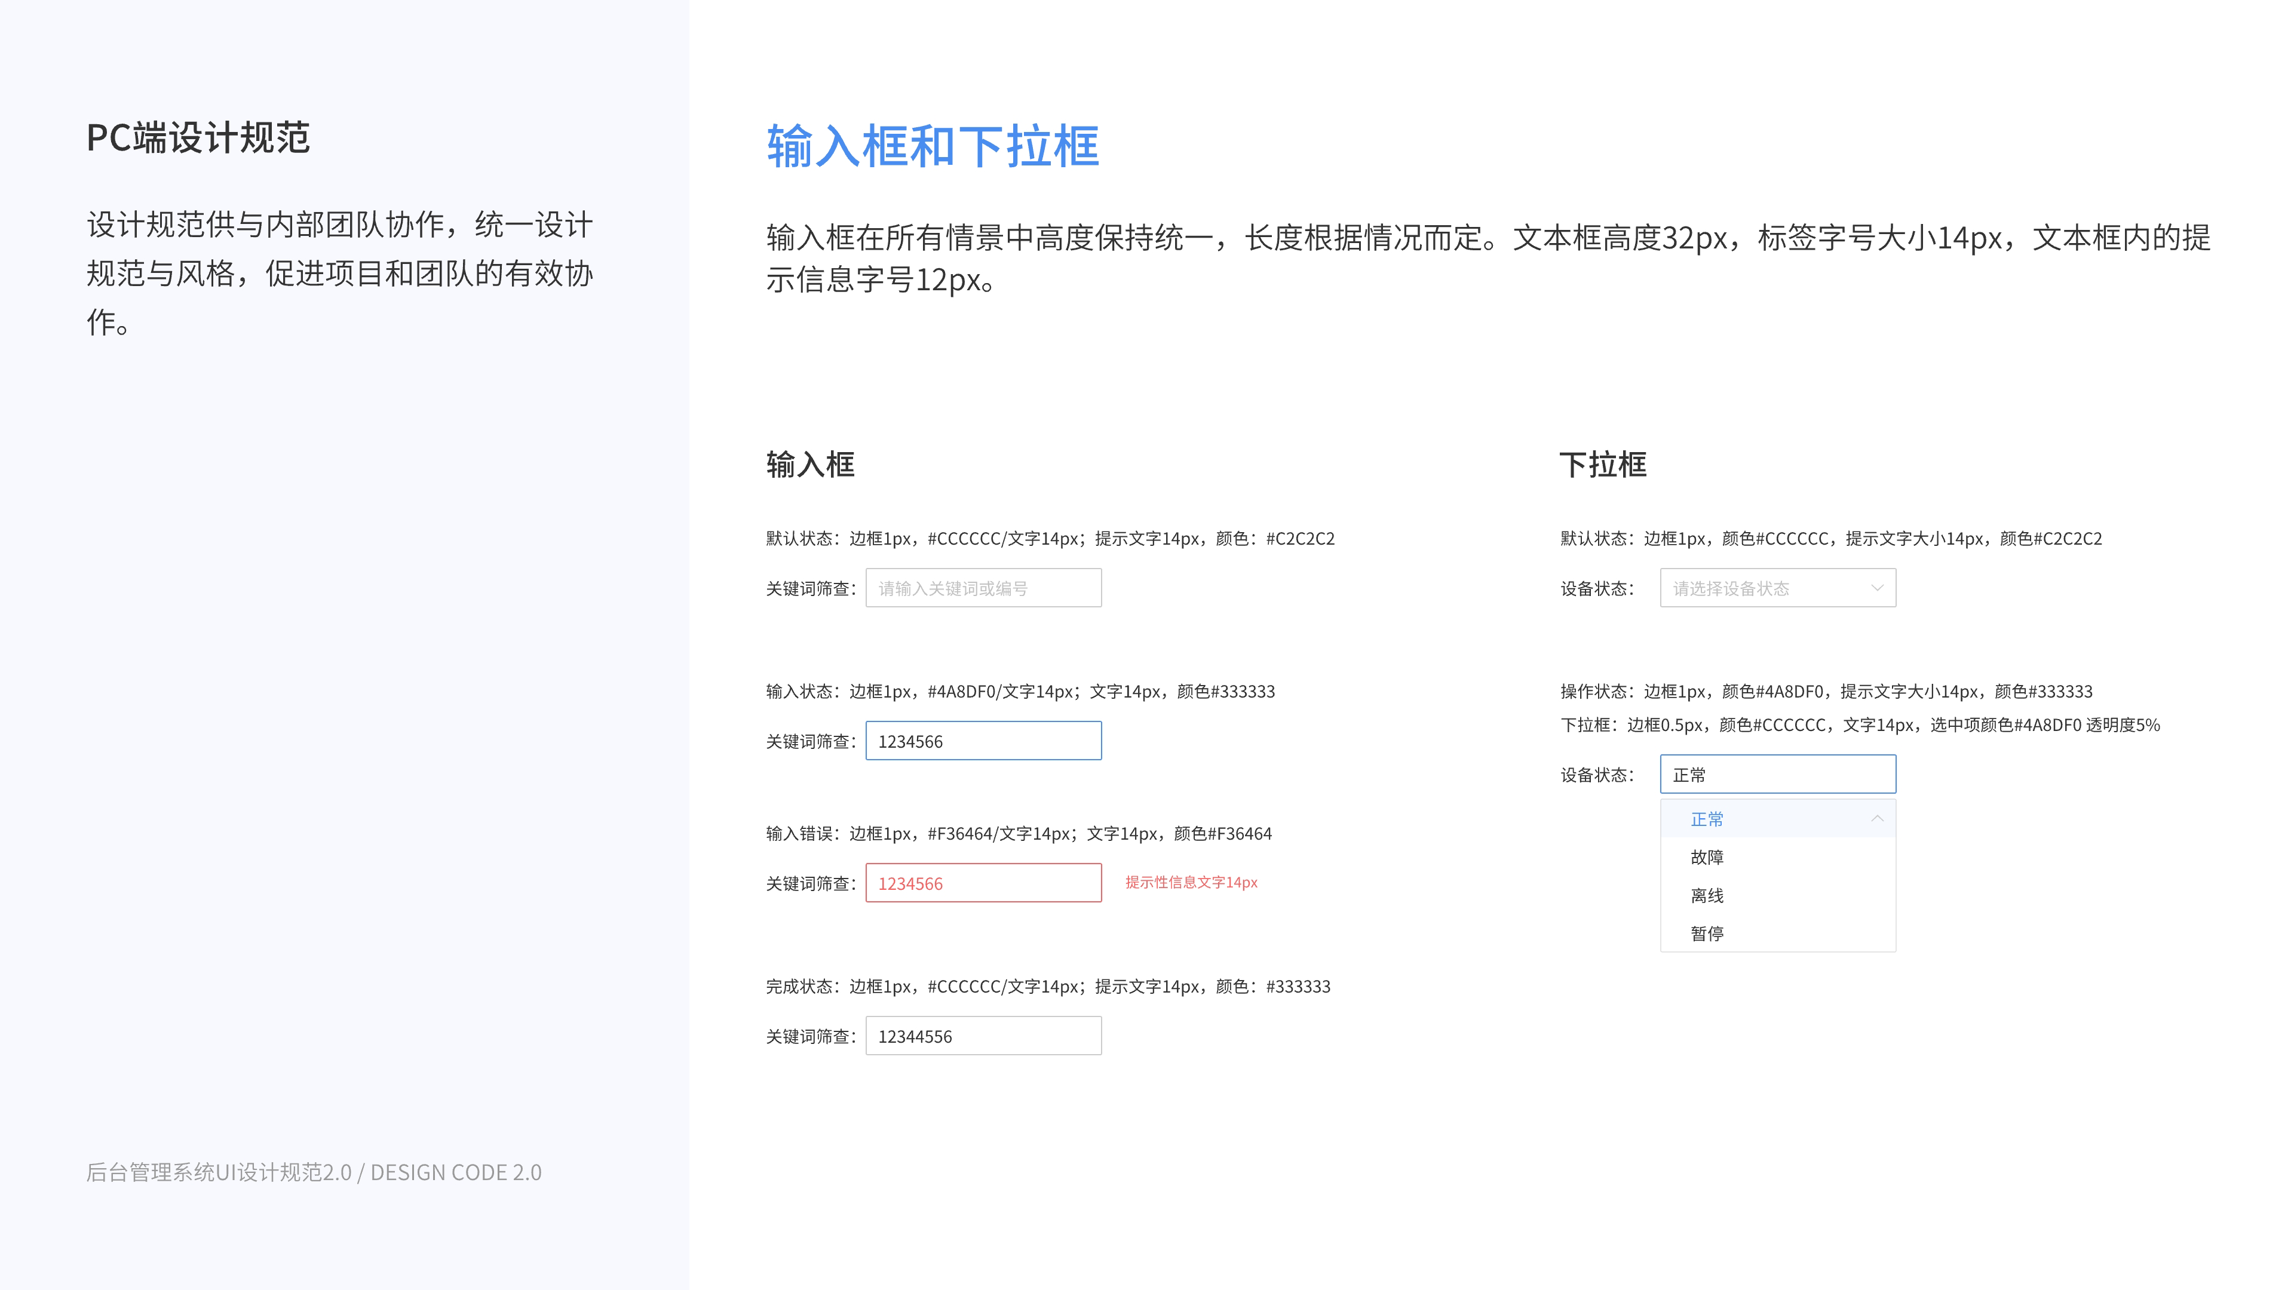Click the 操作状态 description line
This screenshot has width=2294, height=1290.
(1826, 691)
